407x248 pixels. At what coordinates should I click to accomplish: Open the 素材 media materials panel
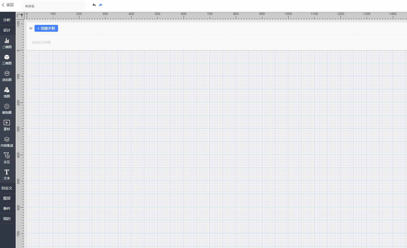(x=7, y=125)
